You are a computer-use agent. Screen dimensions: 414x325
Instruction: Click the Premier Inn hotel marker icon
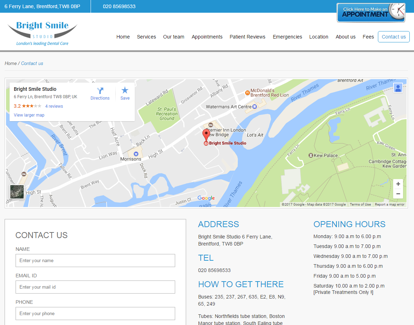click(211, 125)
